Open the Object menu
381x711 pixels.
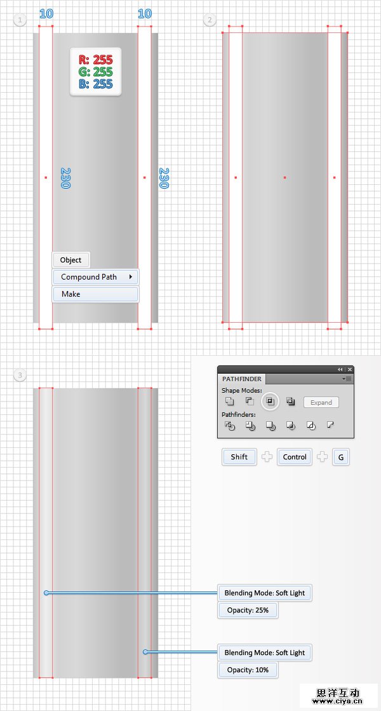(70, 260)
